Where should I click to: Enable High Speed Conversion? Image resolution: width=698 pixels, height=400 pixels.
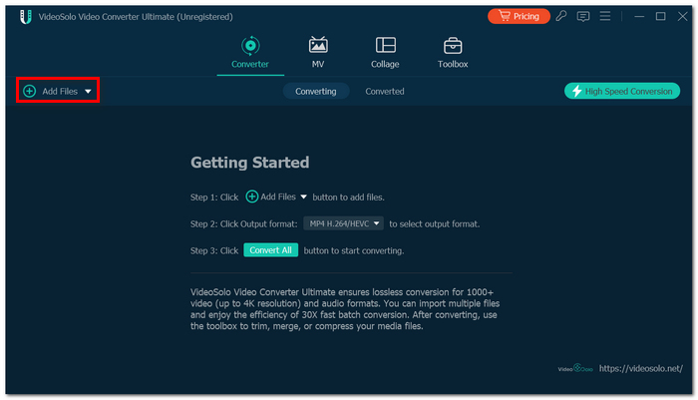coord(622,91)
